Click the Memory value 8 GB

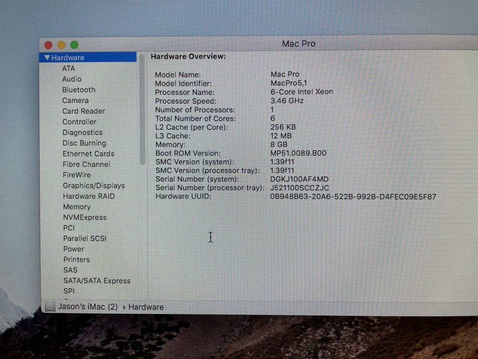279,144
